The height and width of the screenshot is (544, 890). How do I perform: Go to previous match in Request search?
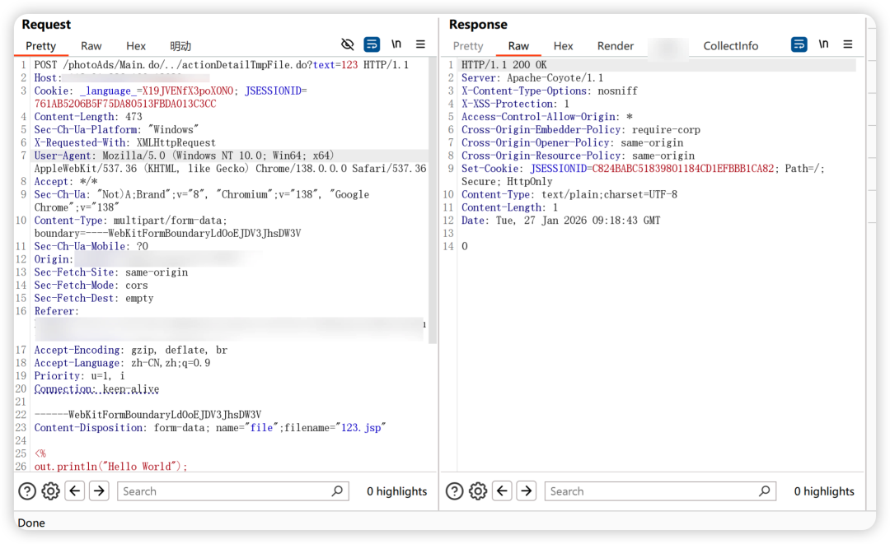[x=75, y=491]
